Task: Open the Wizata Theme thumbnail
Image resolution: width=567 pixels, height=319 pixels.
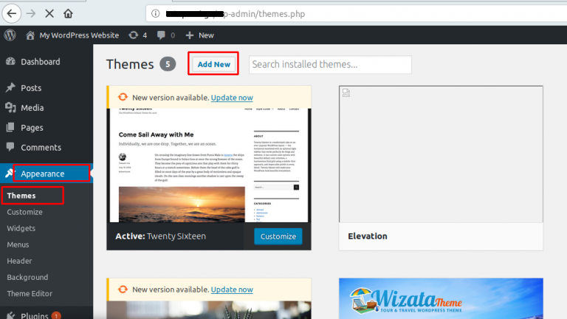Action: tap(441, 299)
